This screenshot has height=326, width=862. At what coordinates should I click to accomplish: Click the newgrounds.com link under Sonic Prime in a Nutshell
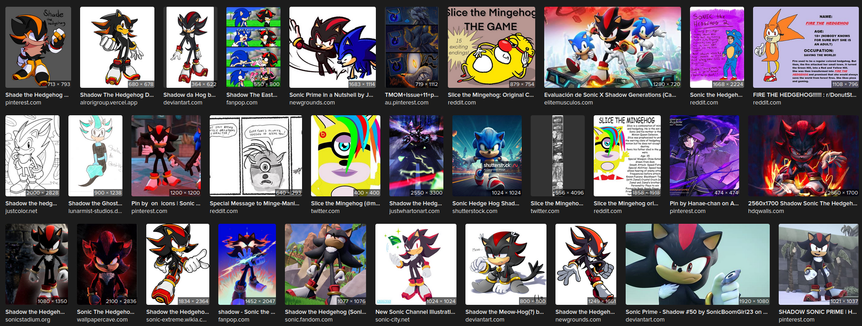(312, 103)
